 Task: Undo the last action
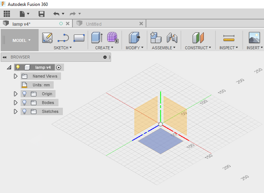click(56, 14)
